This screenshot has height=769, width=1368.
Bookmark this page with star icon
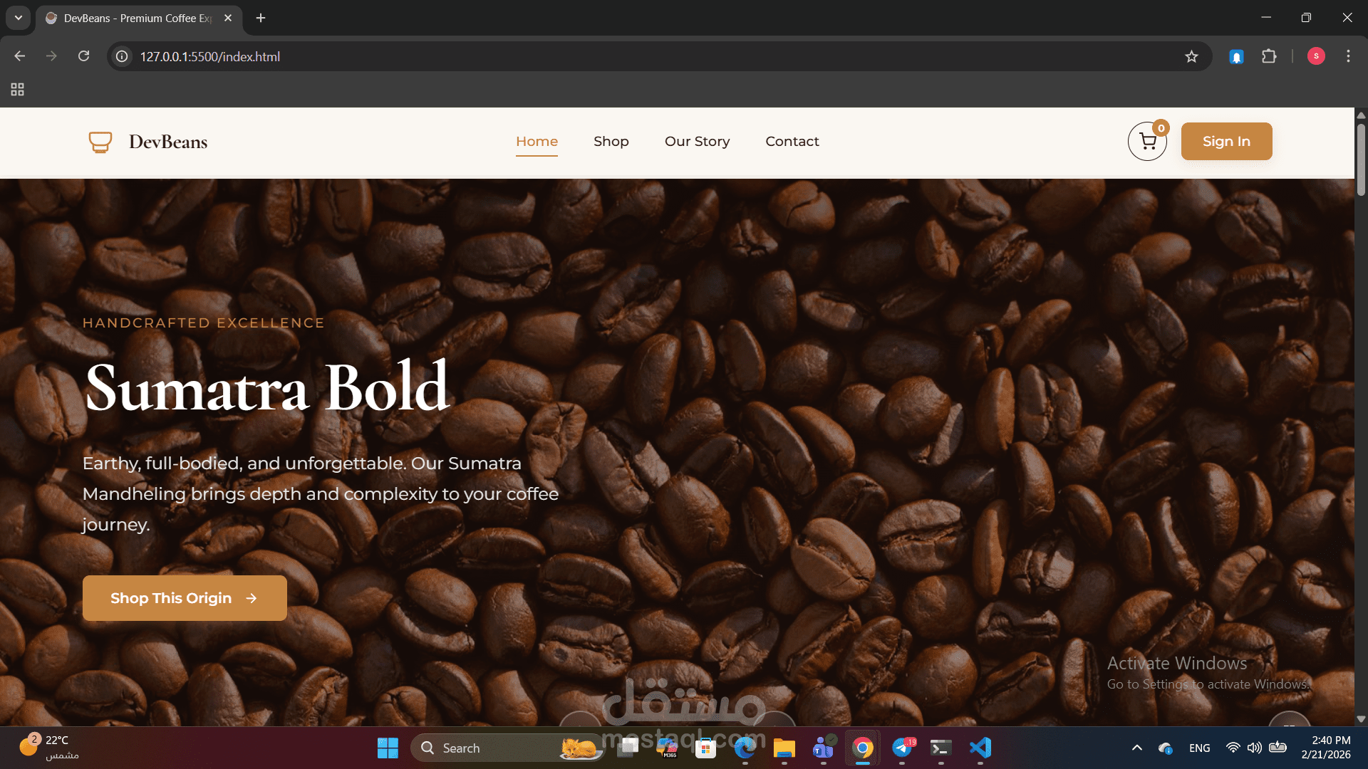pyautogui.click(x=1191, y=56)
